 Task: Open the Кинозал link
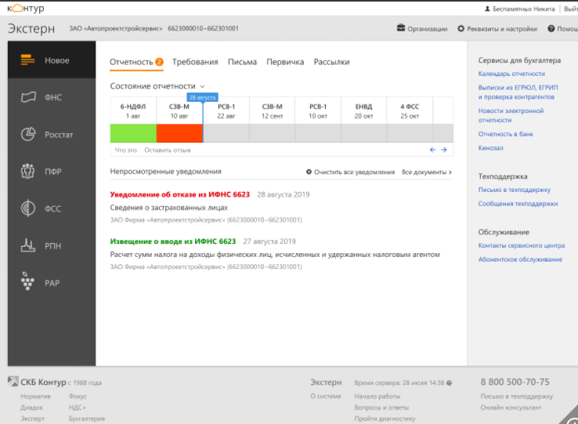coord(490,148)
